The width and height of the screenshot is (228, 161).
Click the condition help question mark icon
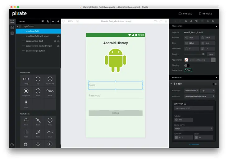[185, 104]
